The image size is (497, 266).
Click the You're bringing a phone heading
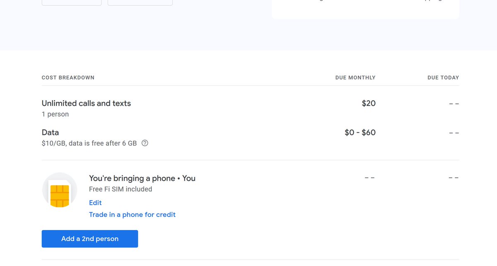click(x=142, y=178)
